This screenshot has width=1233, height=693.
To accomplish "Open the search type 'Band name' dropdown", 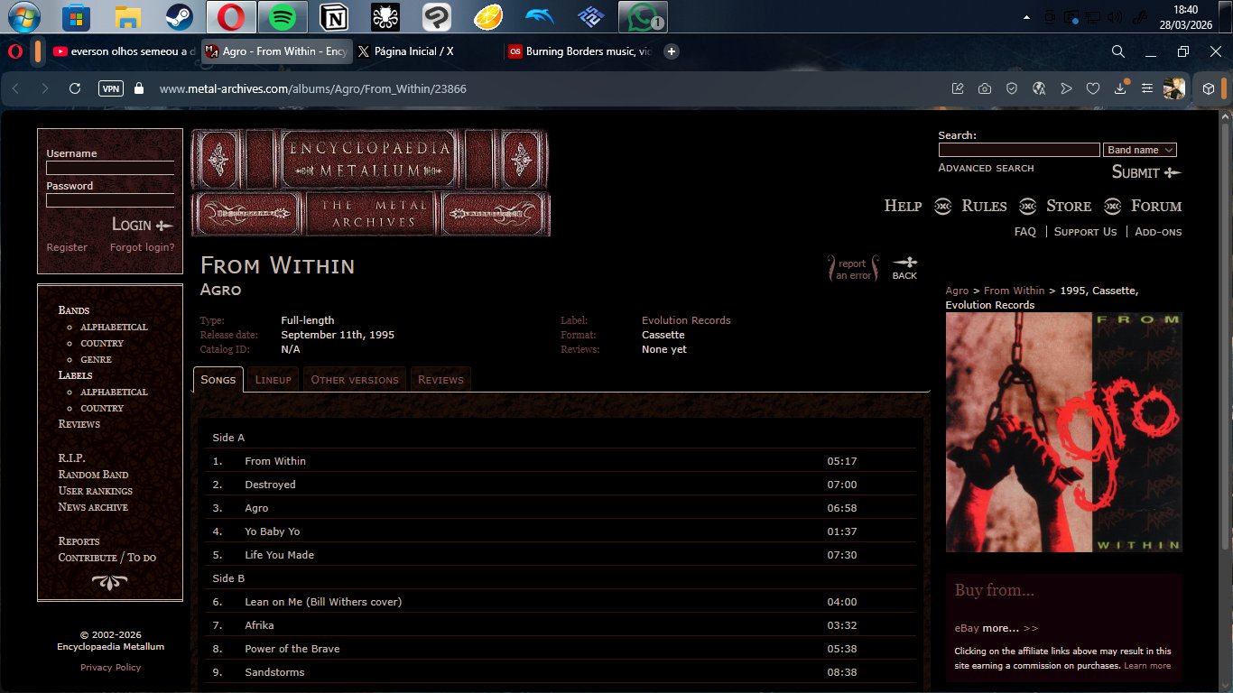I will pyautogui.click(x=1140, y=150).
